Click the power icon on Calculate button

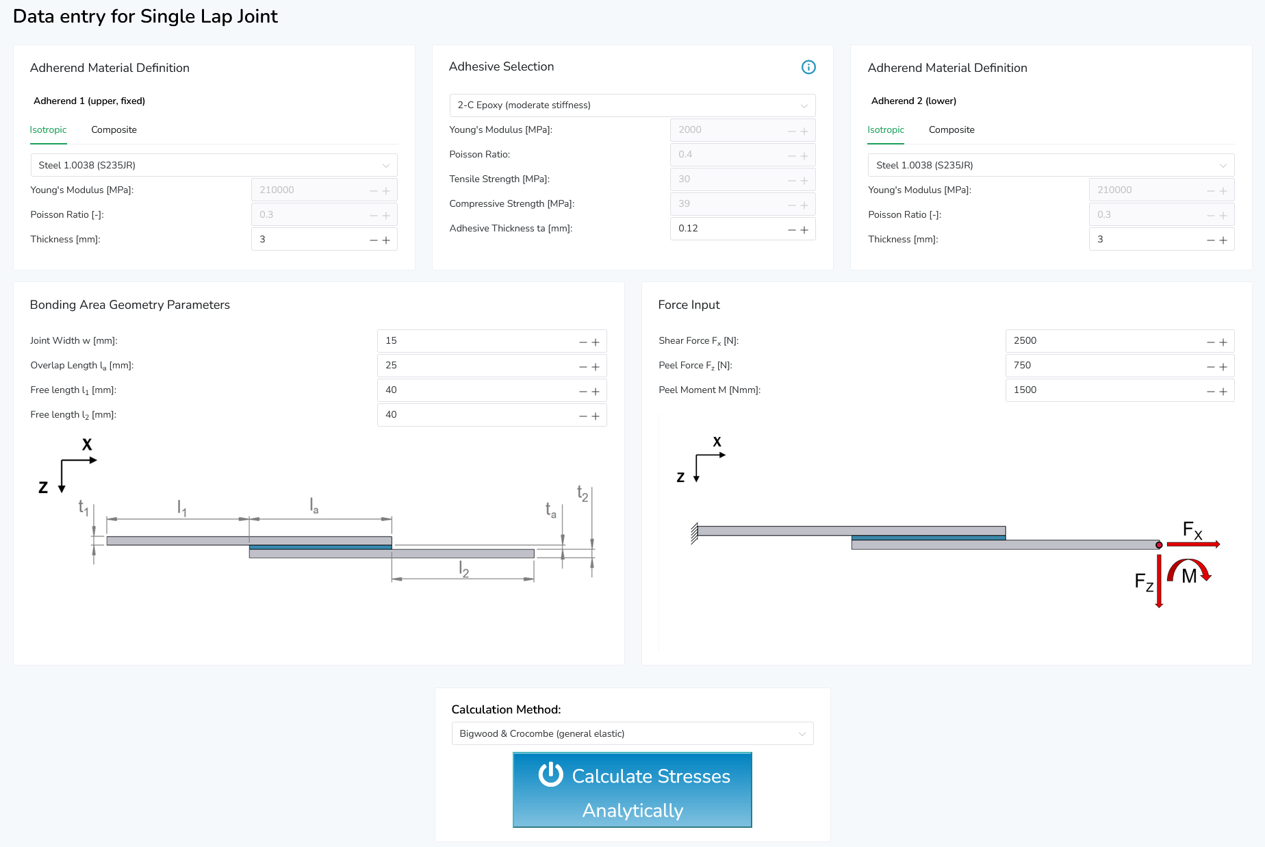[550, 774]
